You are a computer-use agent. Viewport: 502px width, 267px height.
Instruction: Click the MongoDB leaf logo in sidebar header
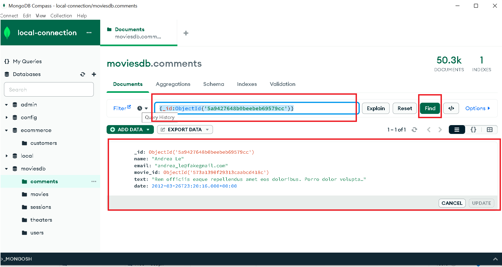[x=7, y=33]
